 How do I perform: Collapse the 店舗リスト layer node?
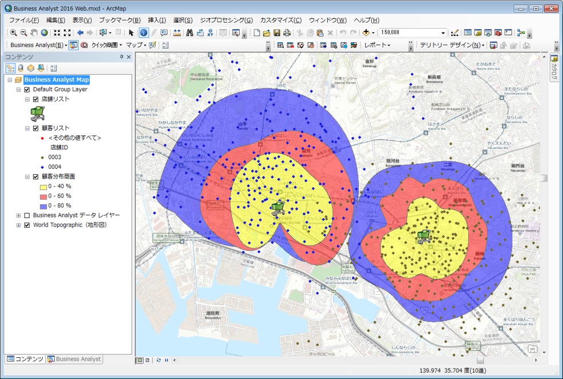(27, 99)
